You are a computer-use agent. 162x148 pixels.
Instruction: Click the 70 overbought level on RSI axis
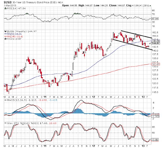click(x=153, y=14)
